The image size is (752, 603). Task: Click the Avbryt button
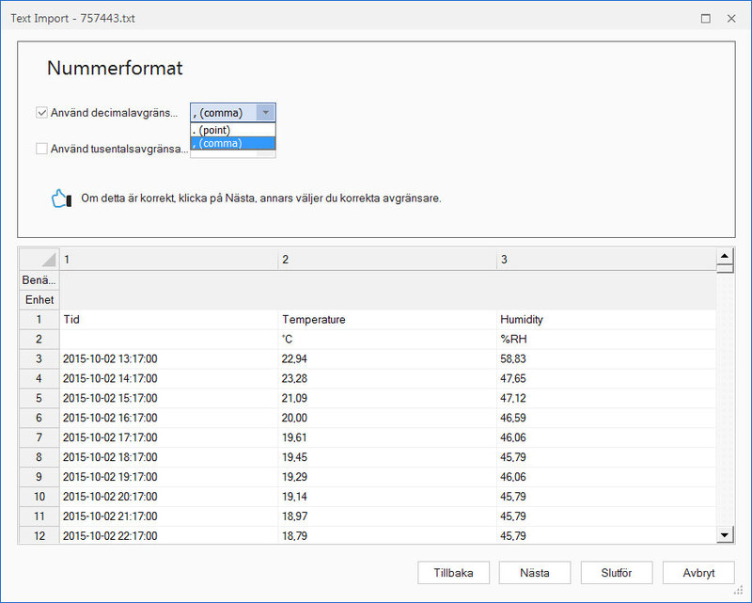698,573
